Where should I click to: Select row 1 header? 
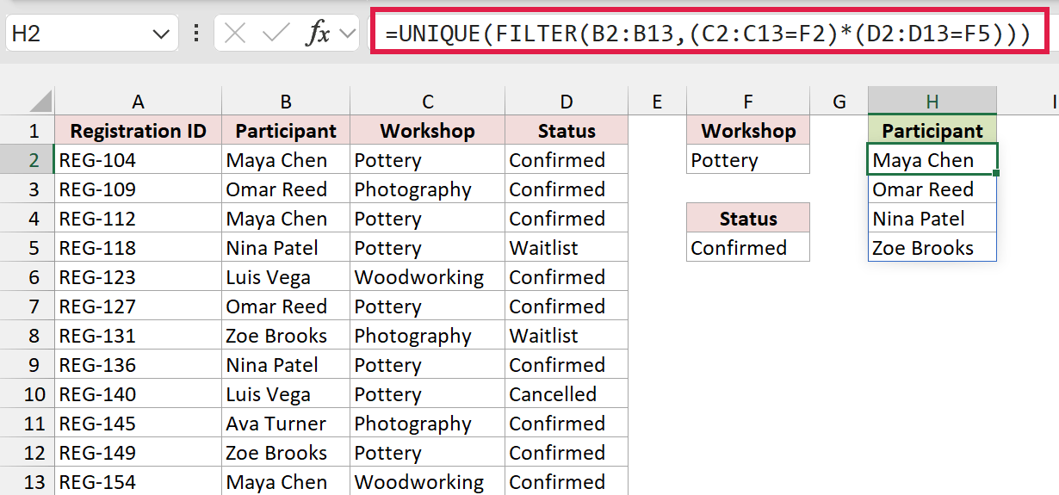click(x=28, y=131)
